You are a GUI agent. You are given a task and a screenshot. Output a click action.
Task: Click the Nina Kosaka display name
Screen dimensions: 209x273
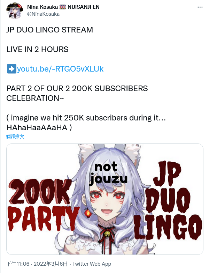pyautogui.click(x=42, y=7)
